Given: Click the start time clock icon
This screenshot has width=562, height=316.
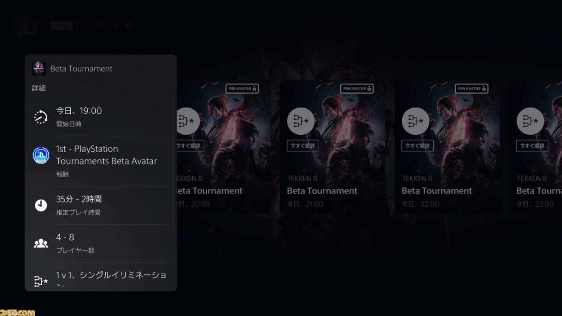Looking at the screenshot, I should (x=41, y=117).
